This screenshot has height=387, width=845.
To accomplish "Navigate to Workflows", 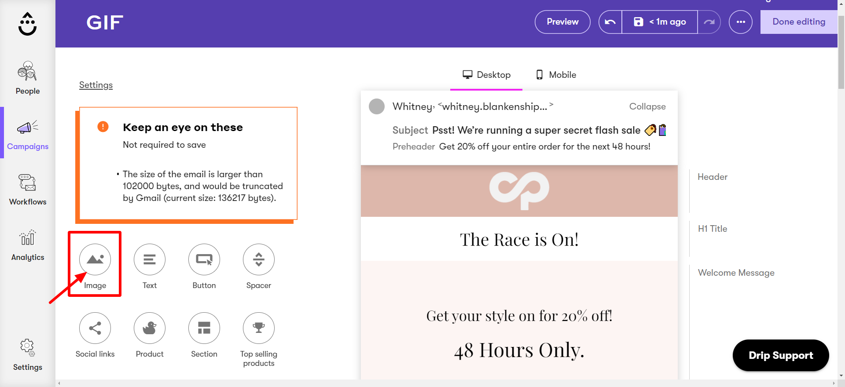I will coord(27,189).
